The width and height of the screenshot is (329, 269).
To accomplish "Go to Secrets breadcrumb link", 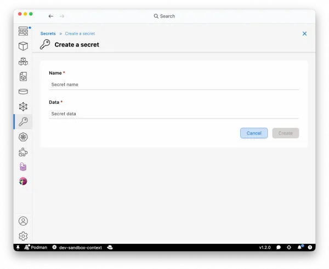I will pos(48,33).
